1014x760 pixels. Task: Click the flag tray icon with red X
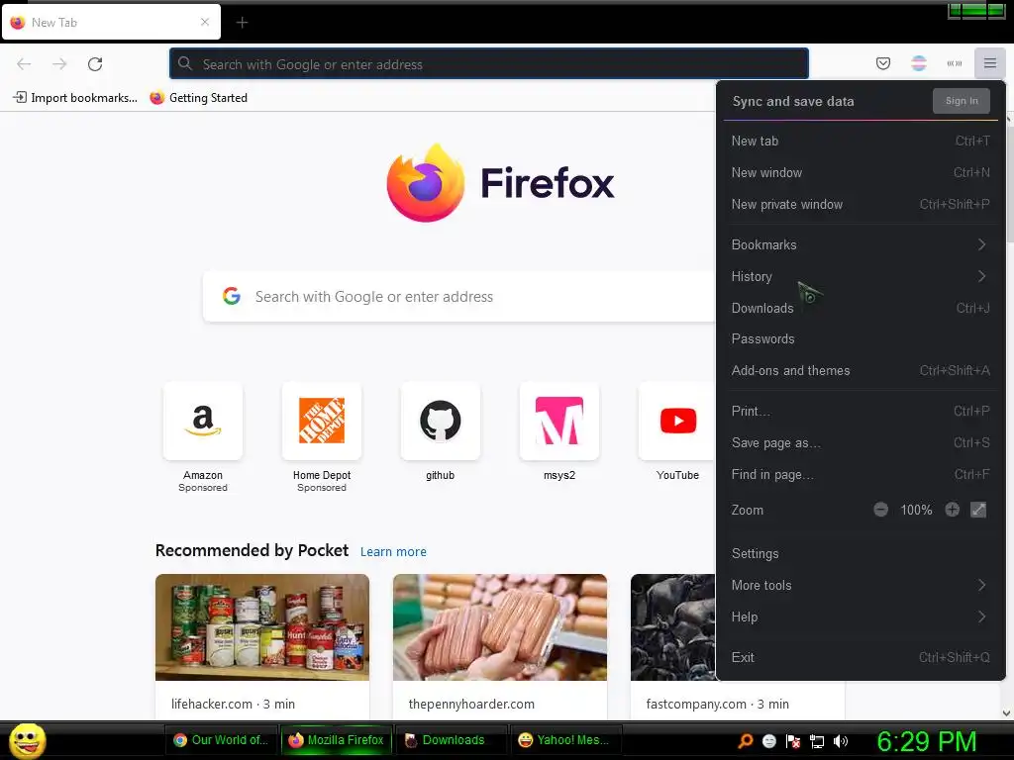(793, 741)
